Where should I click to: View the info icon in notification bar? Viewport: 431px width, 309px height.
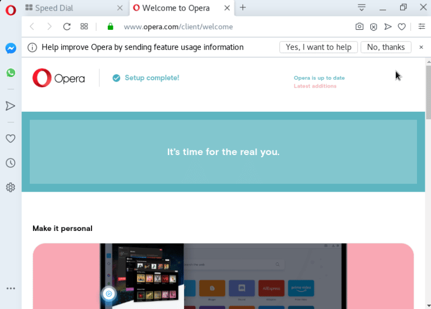32,47
